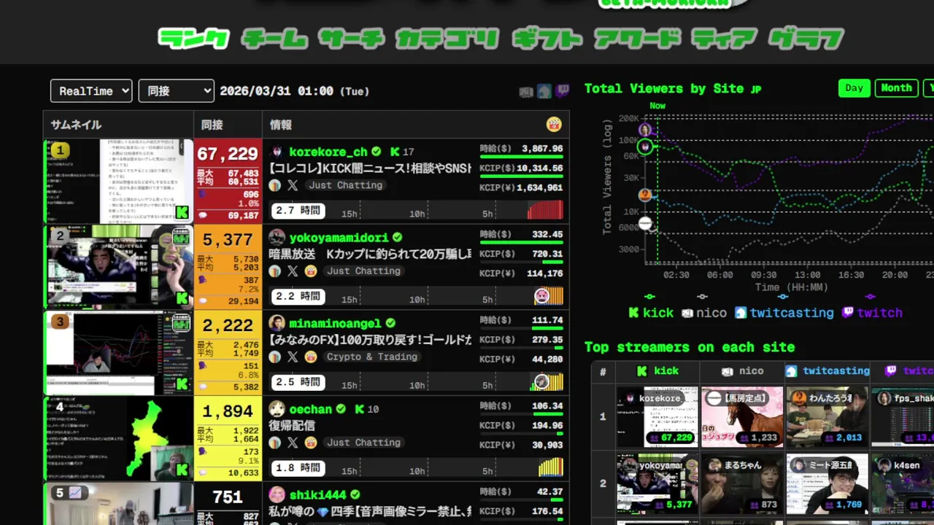Click striped chart icon in oechan row

click(x=275, y=443)
